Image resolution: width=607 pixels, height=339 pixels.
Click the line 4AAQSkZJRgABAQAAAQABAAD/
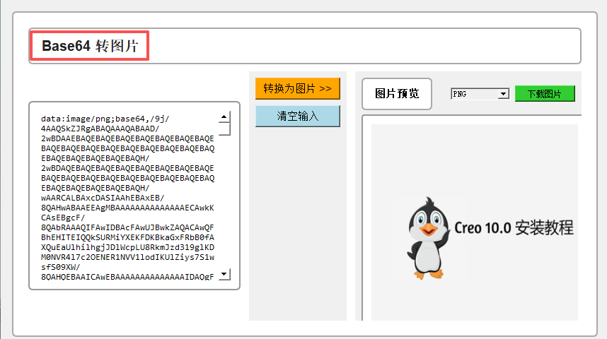pyautogui.click(x=100, y=129)
